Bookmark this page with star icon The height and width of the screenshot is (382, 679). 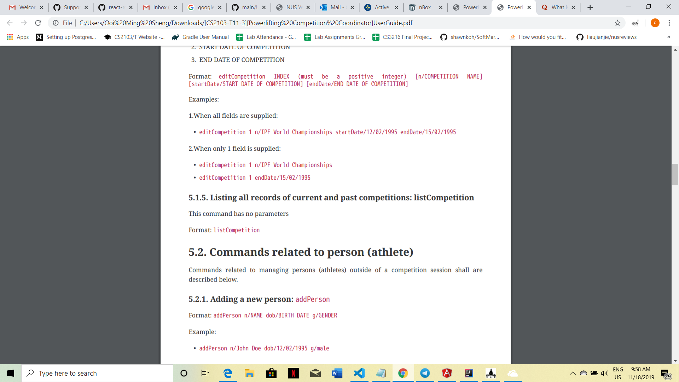617,23
